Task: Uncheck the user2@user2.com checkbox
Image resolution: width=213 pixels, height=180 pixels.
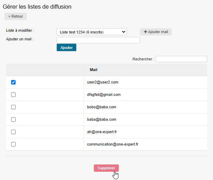Action: tap(14, 82)
